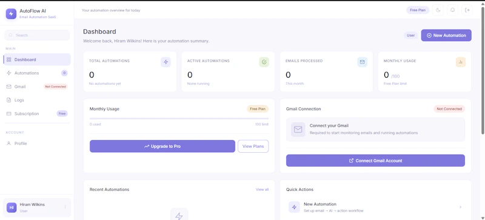Click the Monthly Usage chart icon
This screenshot has height=220, width=485.
[461, 62]
